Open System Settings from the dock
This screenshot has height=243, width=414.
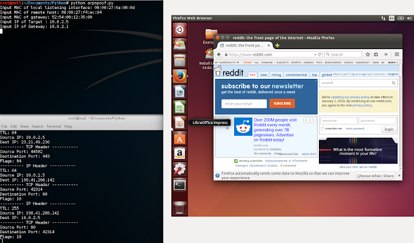[x=180, y=169]
